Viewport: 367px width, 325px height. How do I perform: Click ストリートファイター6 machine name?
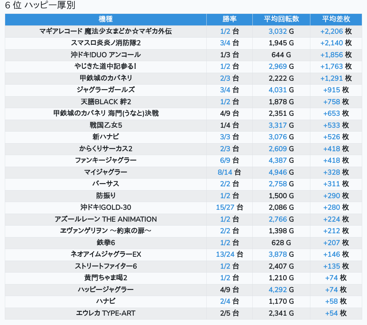(106, 266)
